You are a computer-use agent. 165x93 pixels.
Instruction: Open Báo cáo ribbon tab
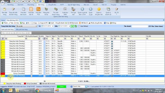click(x=86, y=5)
